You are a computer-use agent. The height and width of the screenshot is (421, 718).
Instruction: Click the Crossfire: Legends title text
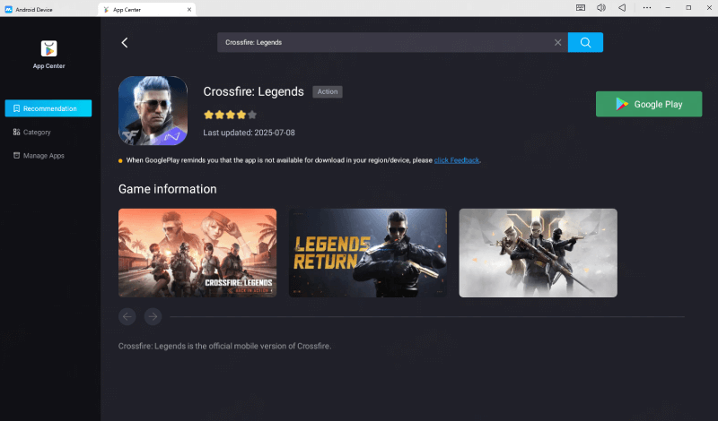(253, 91)
